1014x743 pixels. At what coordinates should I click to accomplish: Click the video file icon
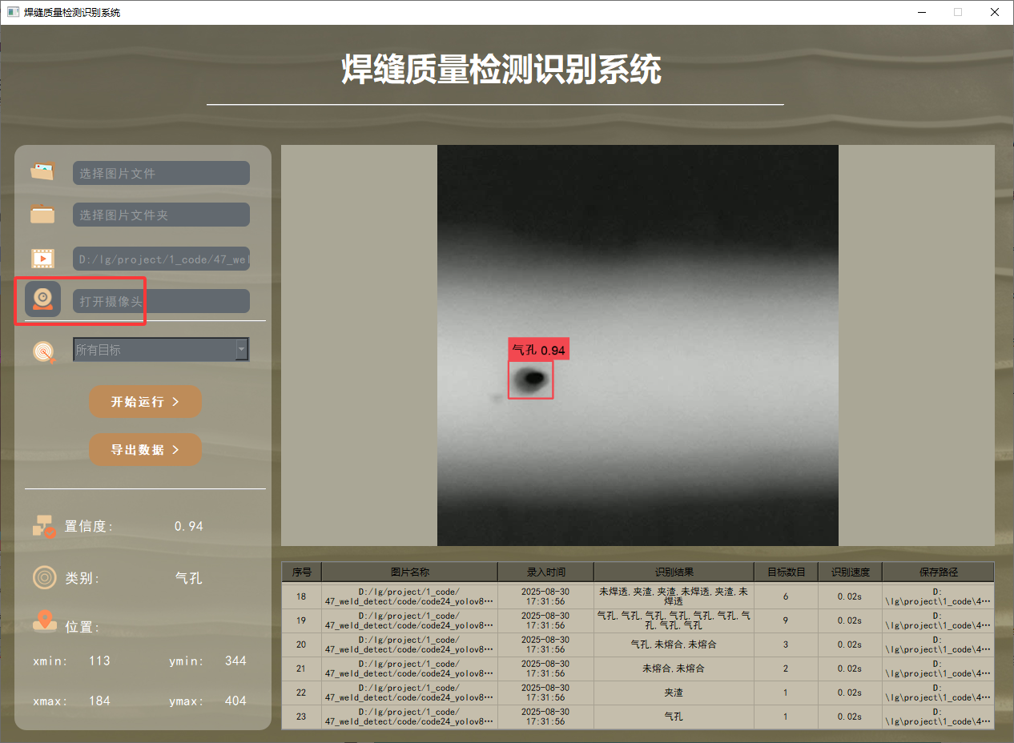coord(43,258)
